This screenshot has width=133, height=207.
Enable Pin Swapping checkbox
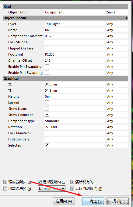coord(47,66)
